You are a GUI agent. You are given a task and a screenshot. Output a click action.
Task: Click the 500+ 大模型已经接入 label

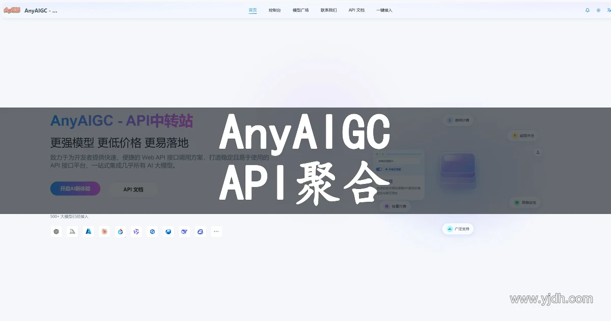(x=69, y=217)
